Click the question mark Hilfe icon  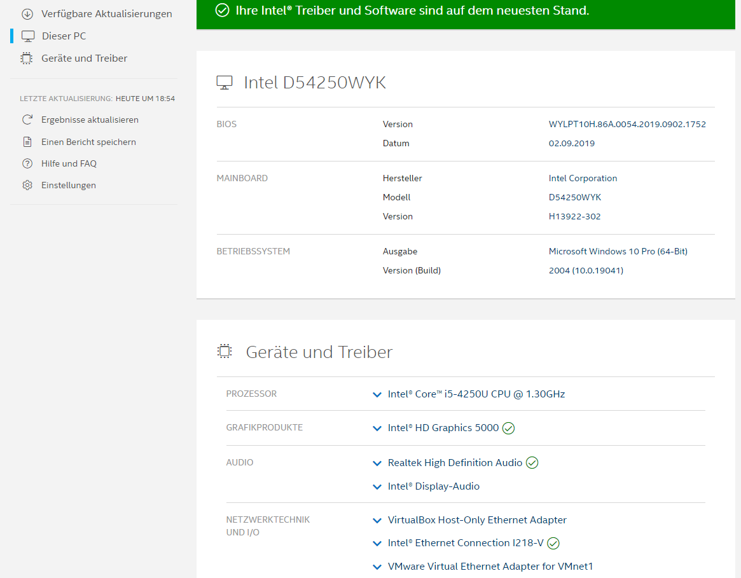(27, 163)
